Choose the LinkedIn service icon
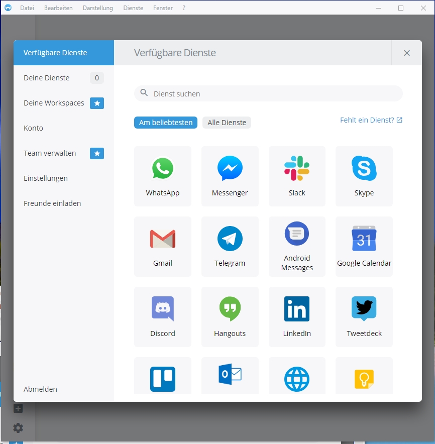Image resolution: width=435 pixels, height=444 pixels. click(297, 316)
